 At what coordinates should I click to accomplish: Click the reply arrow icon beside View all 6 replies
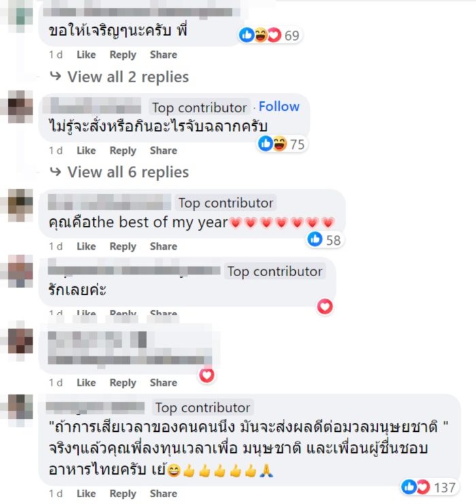[56, 171]
